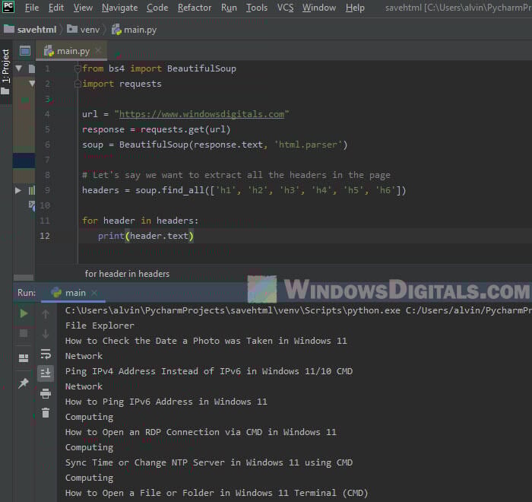
Task: Click the python.exe path line in console
Action: (x=299, y=310)
